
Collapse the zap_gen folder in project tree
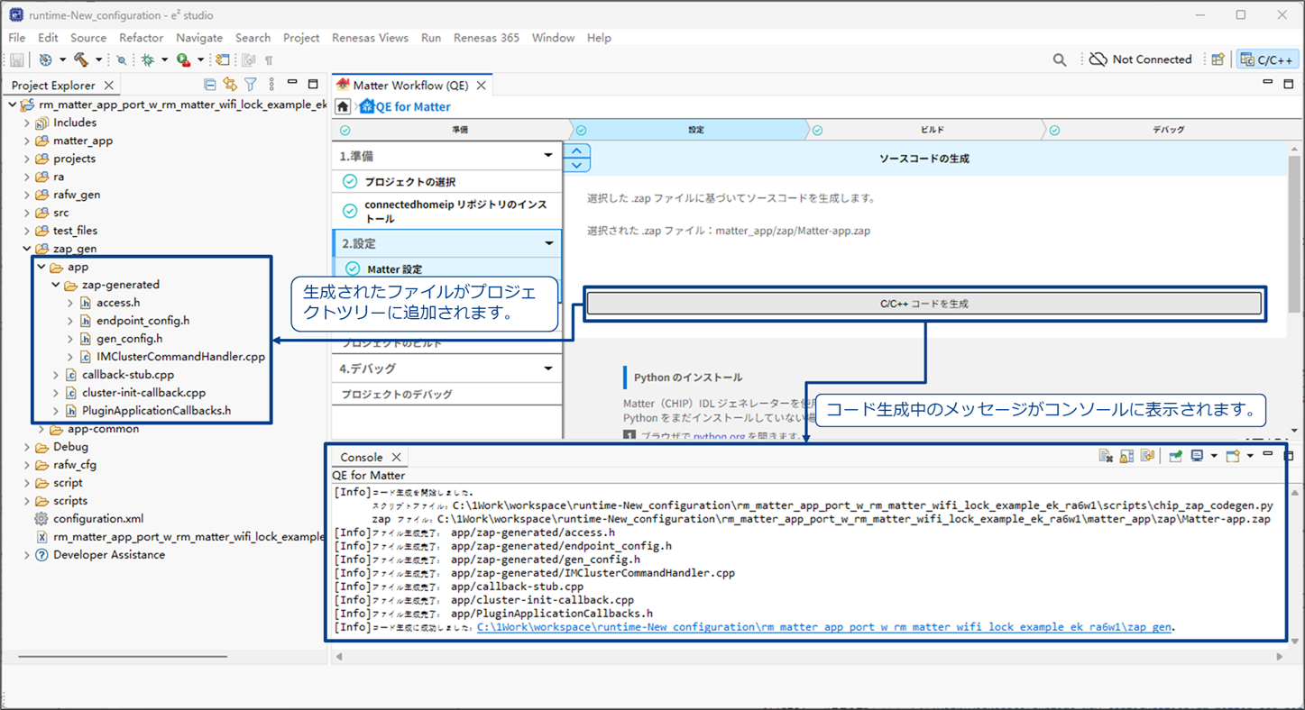coord(27,249)
